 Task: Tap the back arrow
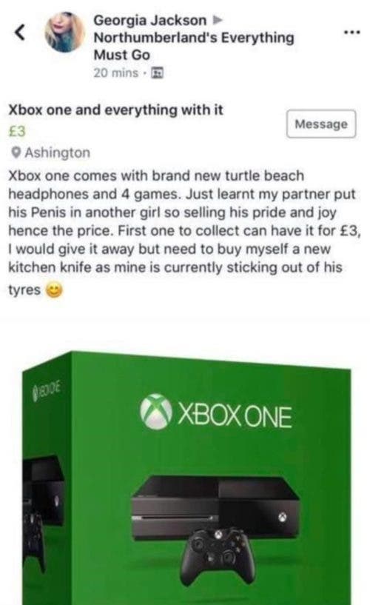click(21, 32)
